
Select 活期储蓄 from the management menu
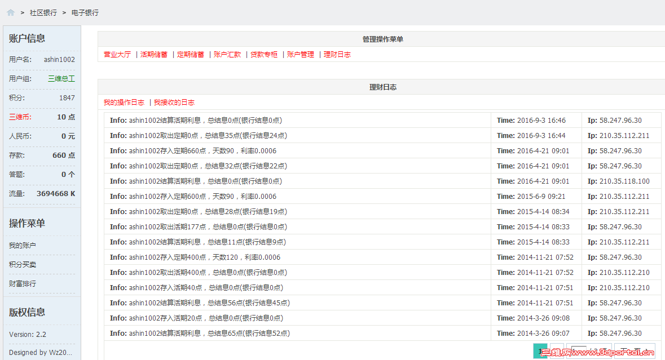pos(154,55)
